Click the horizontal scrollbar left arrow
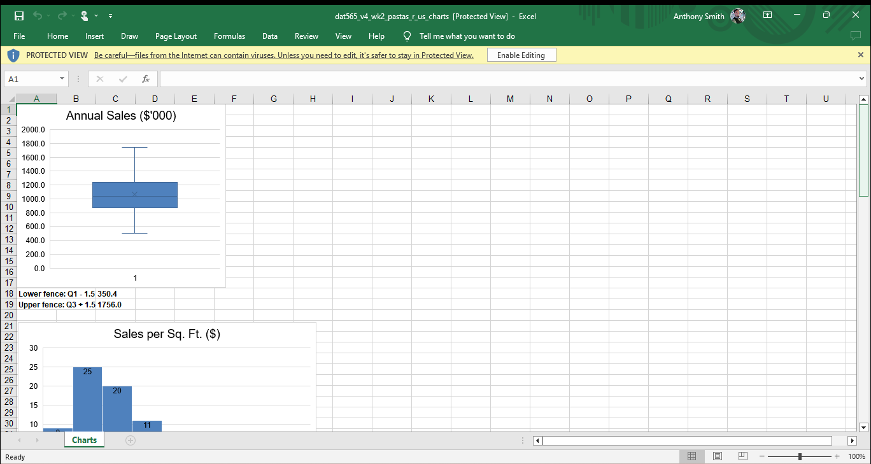The height and width of the screenshot is (464, 871). coord(537,440)
